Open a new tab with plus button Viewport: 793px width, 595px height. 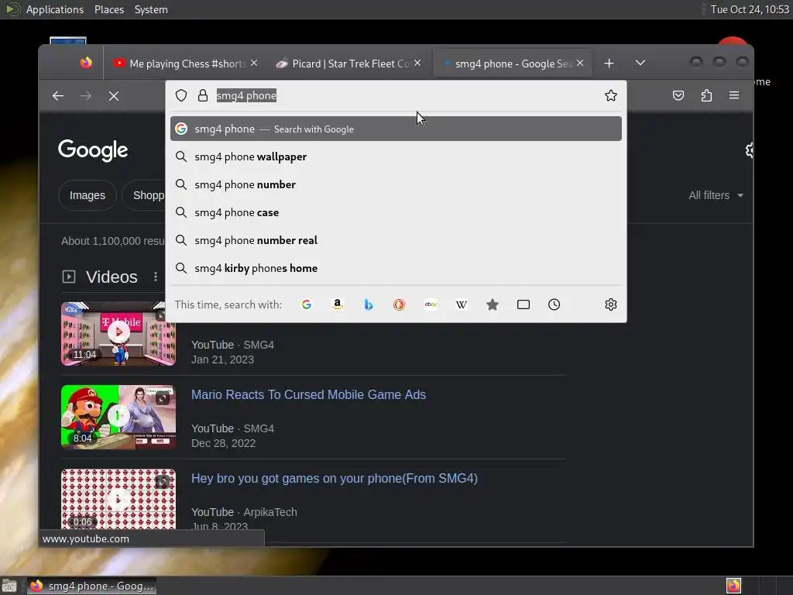pos(609,64)
